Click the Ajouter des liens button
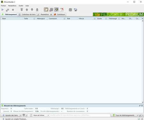Image resolution: width=144 pixels, height=120 pixels. tap(10, 115)
